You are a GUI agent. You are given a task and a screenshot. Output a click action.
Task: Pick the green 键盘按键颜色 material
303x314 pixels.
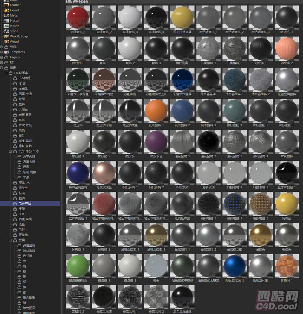coord(78,266)
